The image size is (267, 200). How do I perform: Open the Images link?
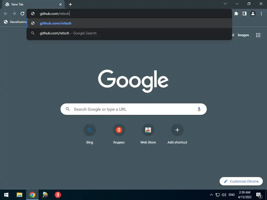(x=243, y=35)
